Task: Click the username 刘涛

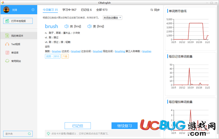Action: (x=15, y=10)
